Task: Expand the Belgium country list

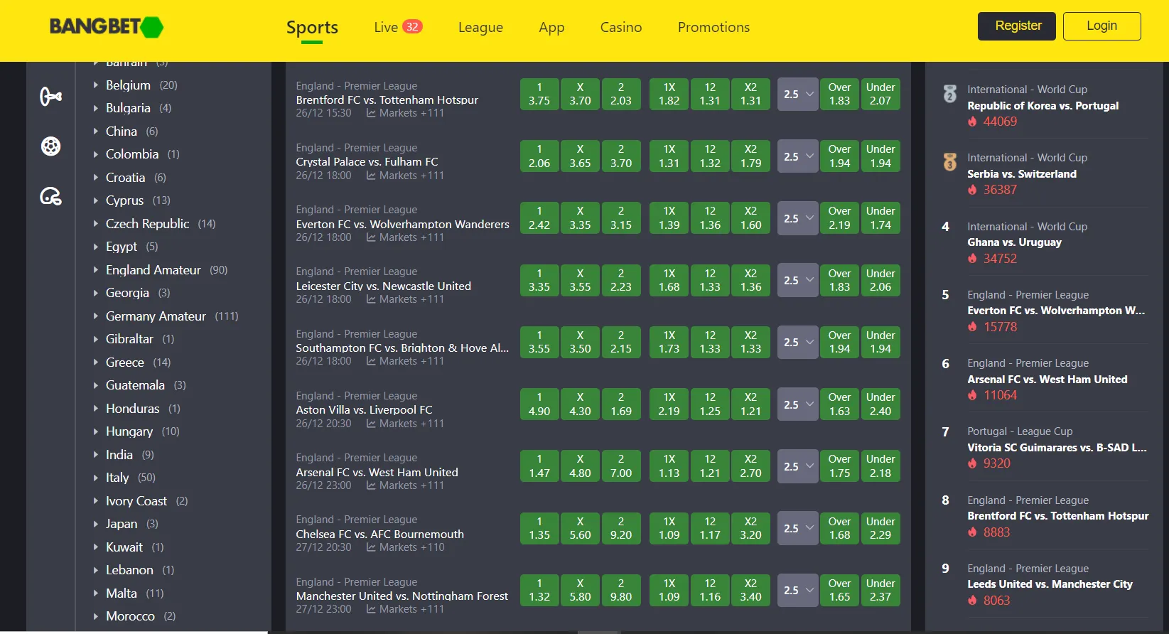Action: [x=96, y=85]
